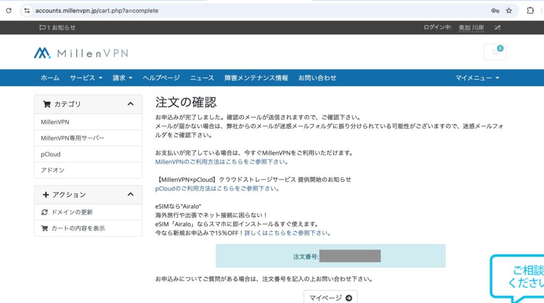Viewport: 544px width, 303px height.
Task: Reload the page with the refresh icon
Action: [8, 11]
